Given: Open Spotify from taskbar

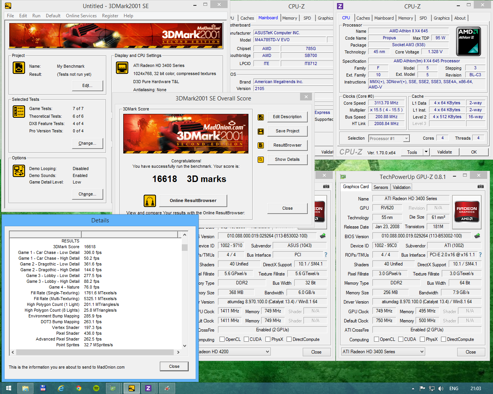Looking at the screenshot, I should coord(96,388).
